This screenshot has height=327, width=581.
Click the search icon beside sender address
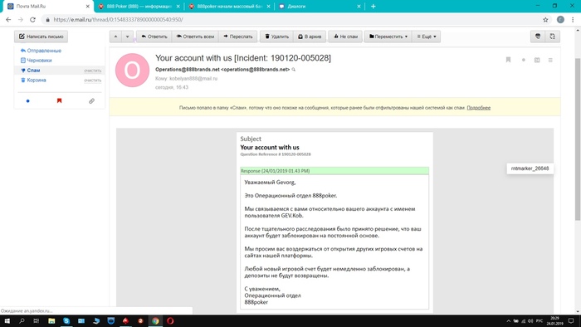point(294,69)
